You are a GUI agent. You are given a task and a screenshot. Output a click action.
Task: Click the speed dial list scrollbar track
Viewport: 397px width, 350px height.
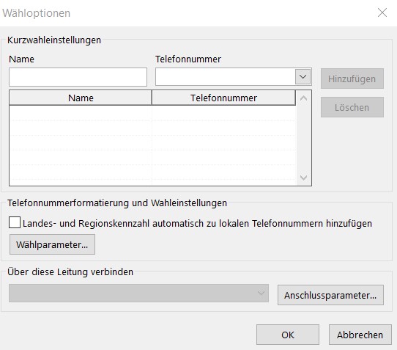pos(303,138)
